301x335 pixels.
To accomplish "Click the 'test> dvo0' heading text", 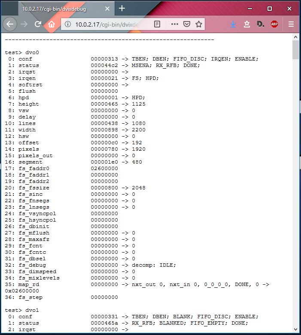I will 22,52.
